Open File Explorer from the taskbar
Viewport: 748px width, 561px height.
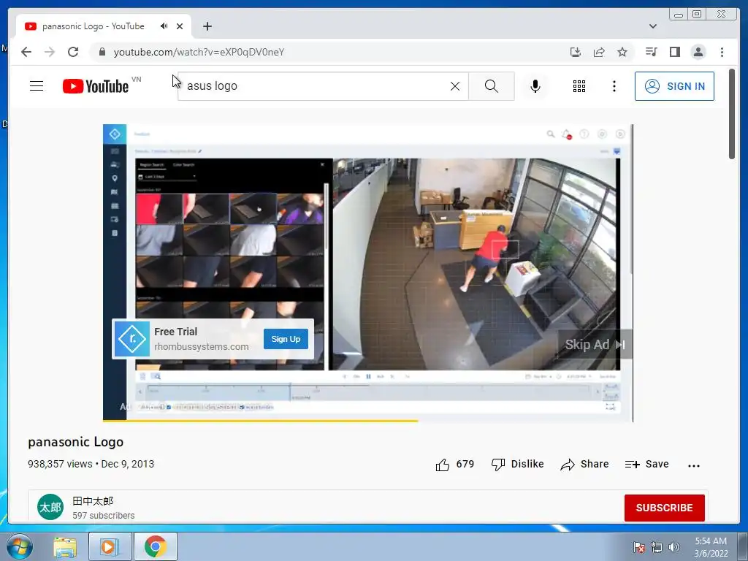[x=65, y=546]
